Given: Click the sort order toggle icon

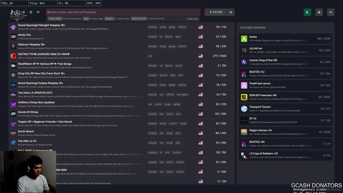Looking at the screenshot, I should point(231,12).
